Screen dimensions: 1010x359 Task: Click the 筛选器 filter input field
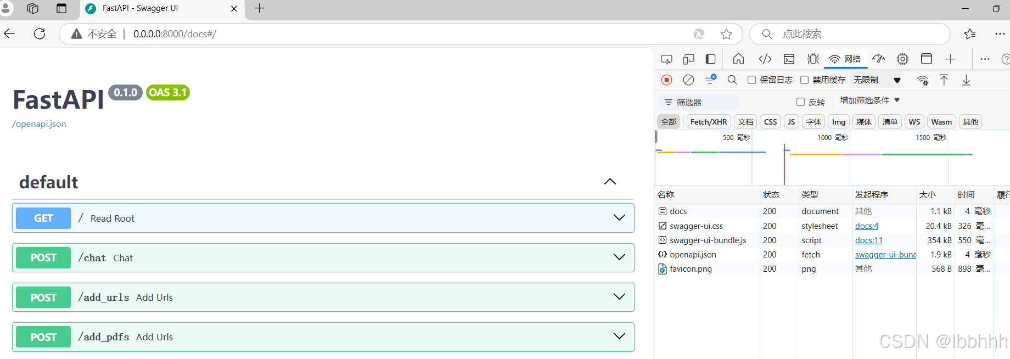pyautogui.click(x=699, y=102)
